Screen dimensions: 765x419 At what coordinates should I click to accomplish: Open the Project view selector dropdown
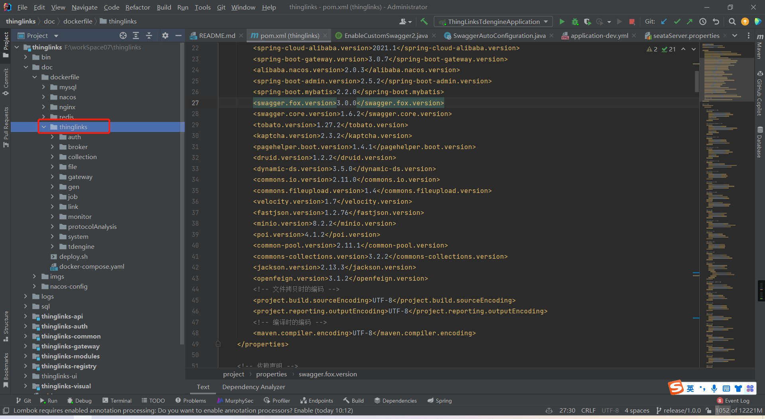38,35
